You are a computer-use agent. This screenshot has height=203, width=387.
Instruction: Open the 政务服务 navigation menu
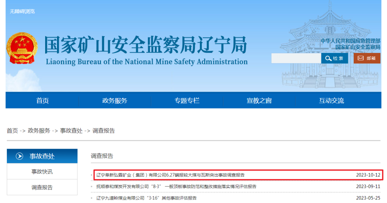(115, 101)
